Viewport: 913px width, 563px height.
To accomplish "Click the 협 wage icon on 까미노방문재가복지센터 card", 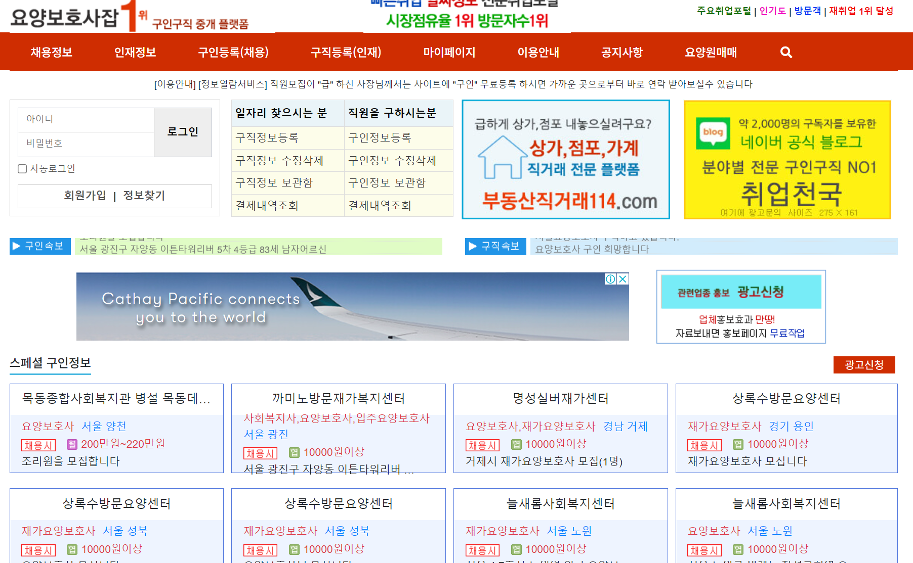I will pyautogui.click(x=294, y=452).
